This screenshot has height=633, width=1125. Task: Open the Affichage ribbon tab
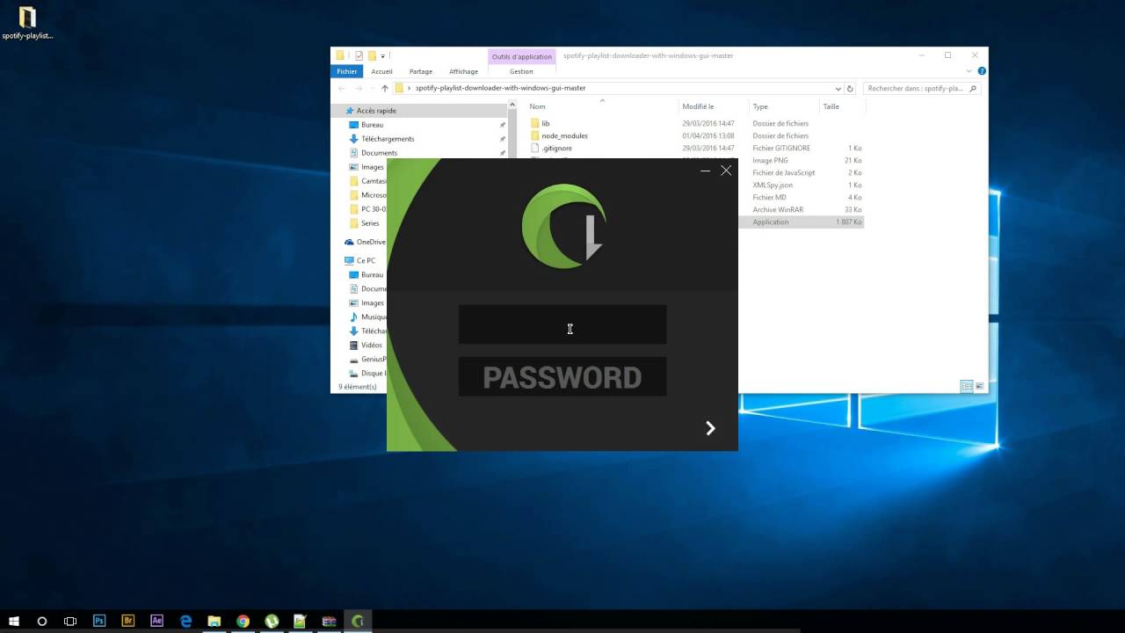tap(463, 71)
